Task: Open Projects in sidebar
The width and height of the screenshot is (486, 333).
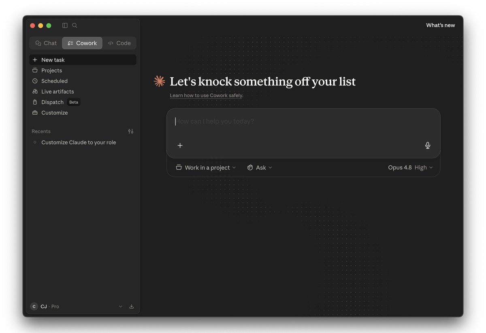Action: tap(83, 70)
